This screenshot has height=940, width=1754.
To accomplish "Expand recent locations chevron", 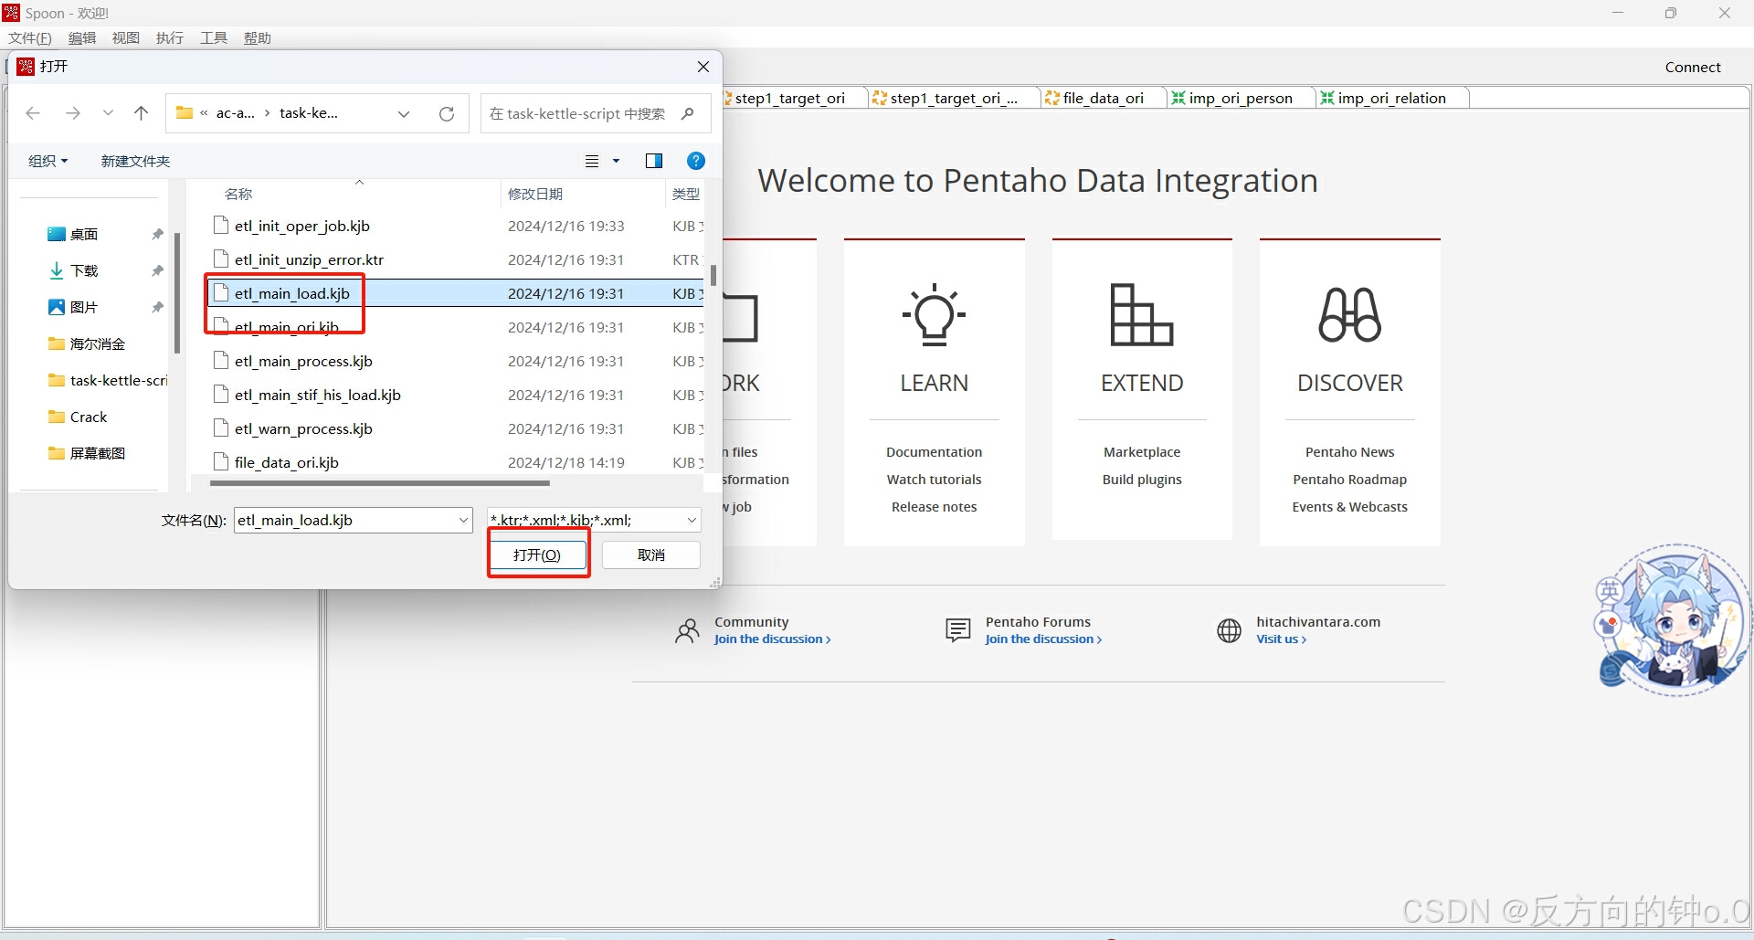I will click(x=108, y=113).
